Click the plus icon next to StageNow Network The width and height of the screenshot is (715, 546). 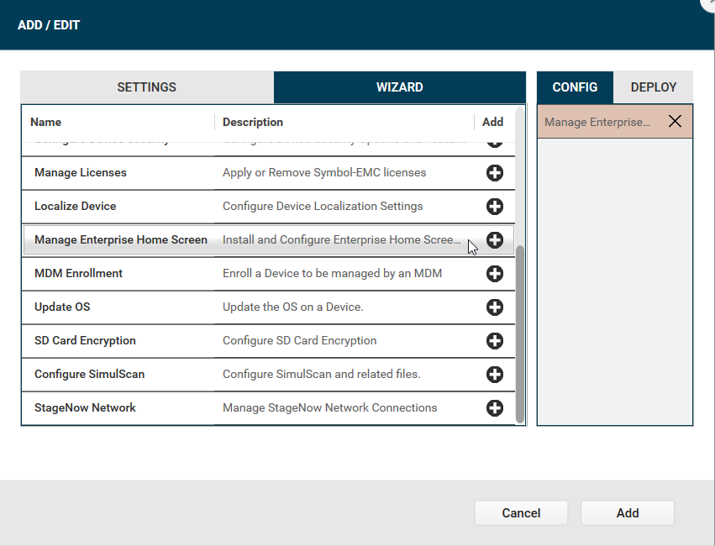pos(495,408)
